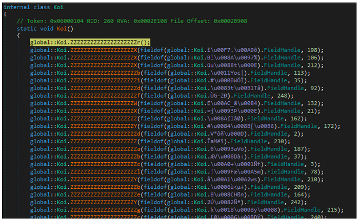Click the argument 248
Screen dimensions: 359x221
pos(282,96)
